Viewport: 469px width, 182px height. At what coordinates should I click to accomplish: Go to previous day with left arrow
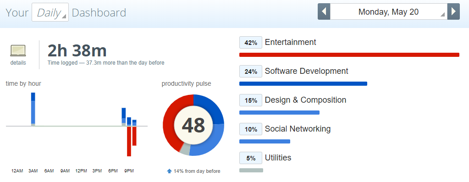point(324,11)
